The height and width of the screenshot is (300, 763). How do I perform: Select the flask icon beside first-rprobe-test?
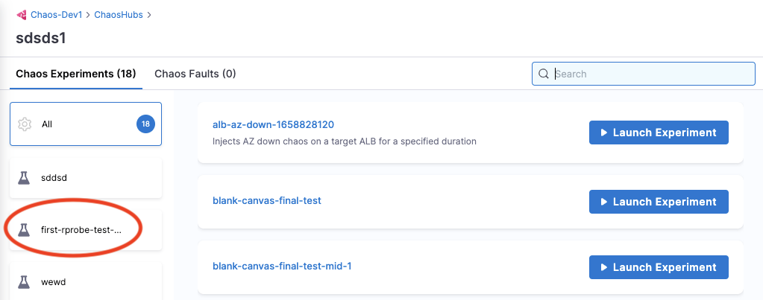click(x=25, y=230)
